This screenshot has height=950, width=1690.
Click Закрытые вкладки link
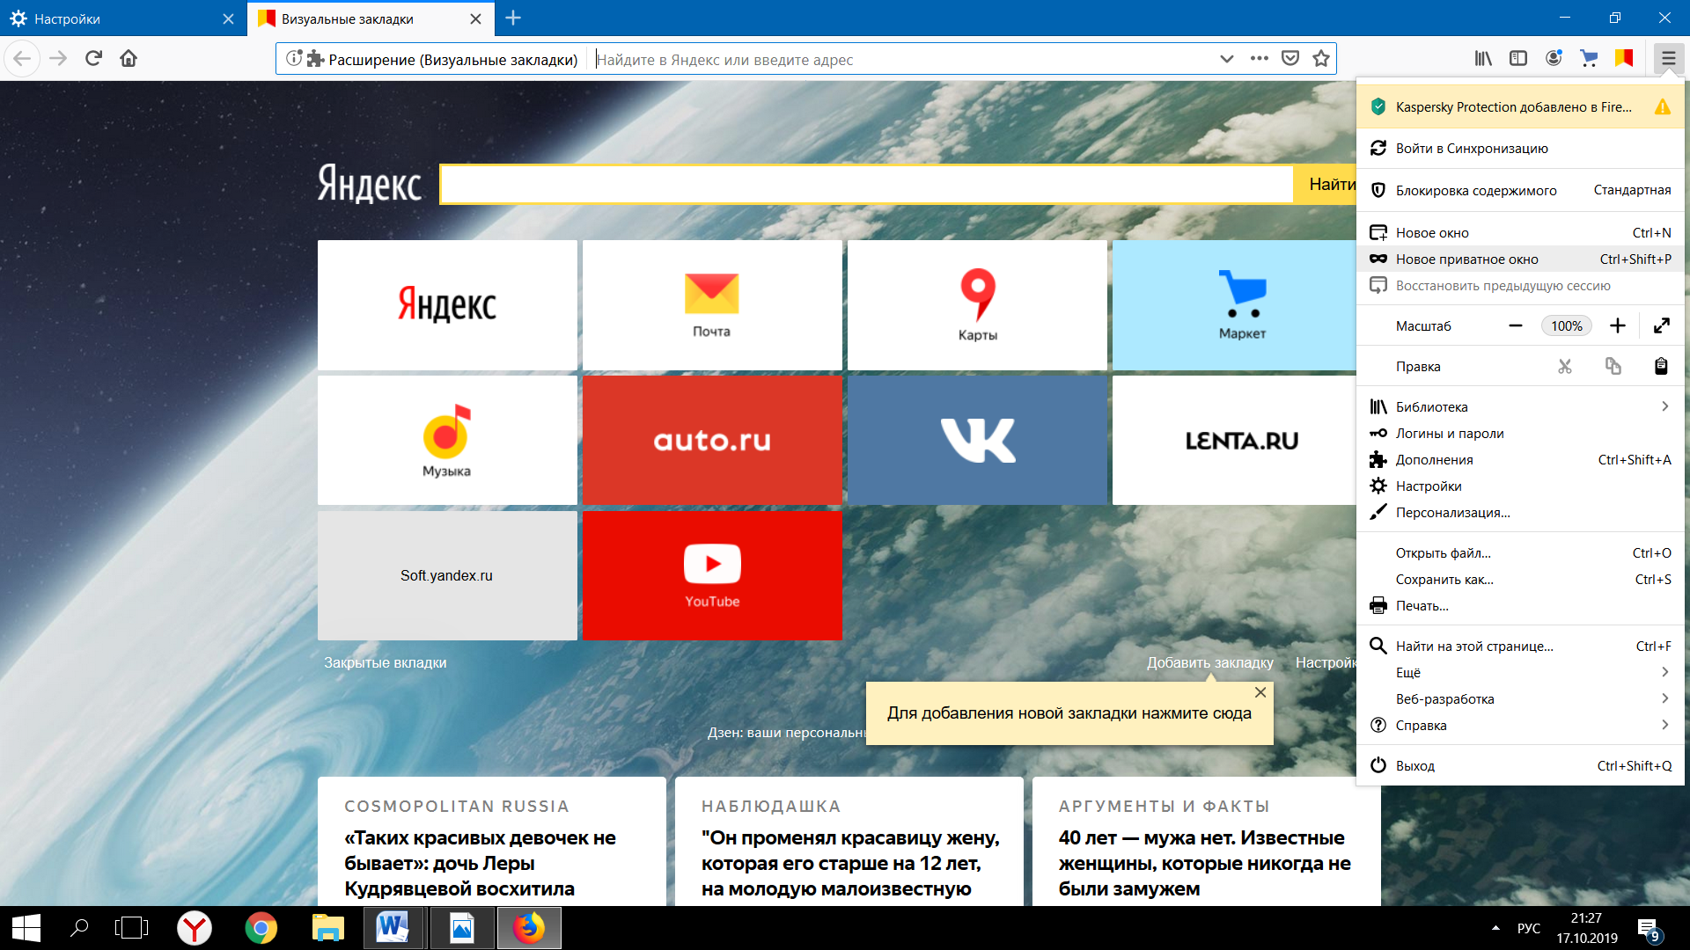385,663
